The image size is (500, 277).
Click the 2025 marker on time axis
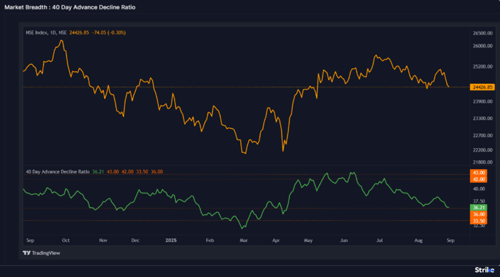click(x=171, y=241)
